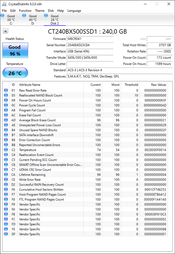The height and width of the screenshot is (254, 175).
Task: Select the Disk 2 tab
Action: 55,20
